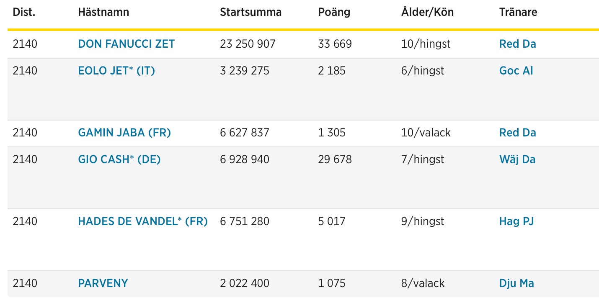599x308 pixels.
Task: Click the Hästnamn column header
Action: [x=103, y=12]
